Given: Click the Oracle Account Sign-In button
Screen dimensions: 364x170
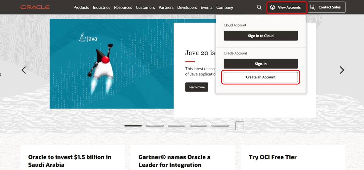Looking at the screenshot, I should point(261,64).
